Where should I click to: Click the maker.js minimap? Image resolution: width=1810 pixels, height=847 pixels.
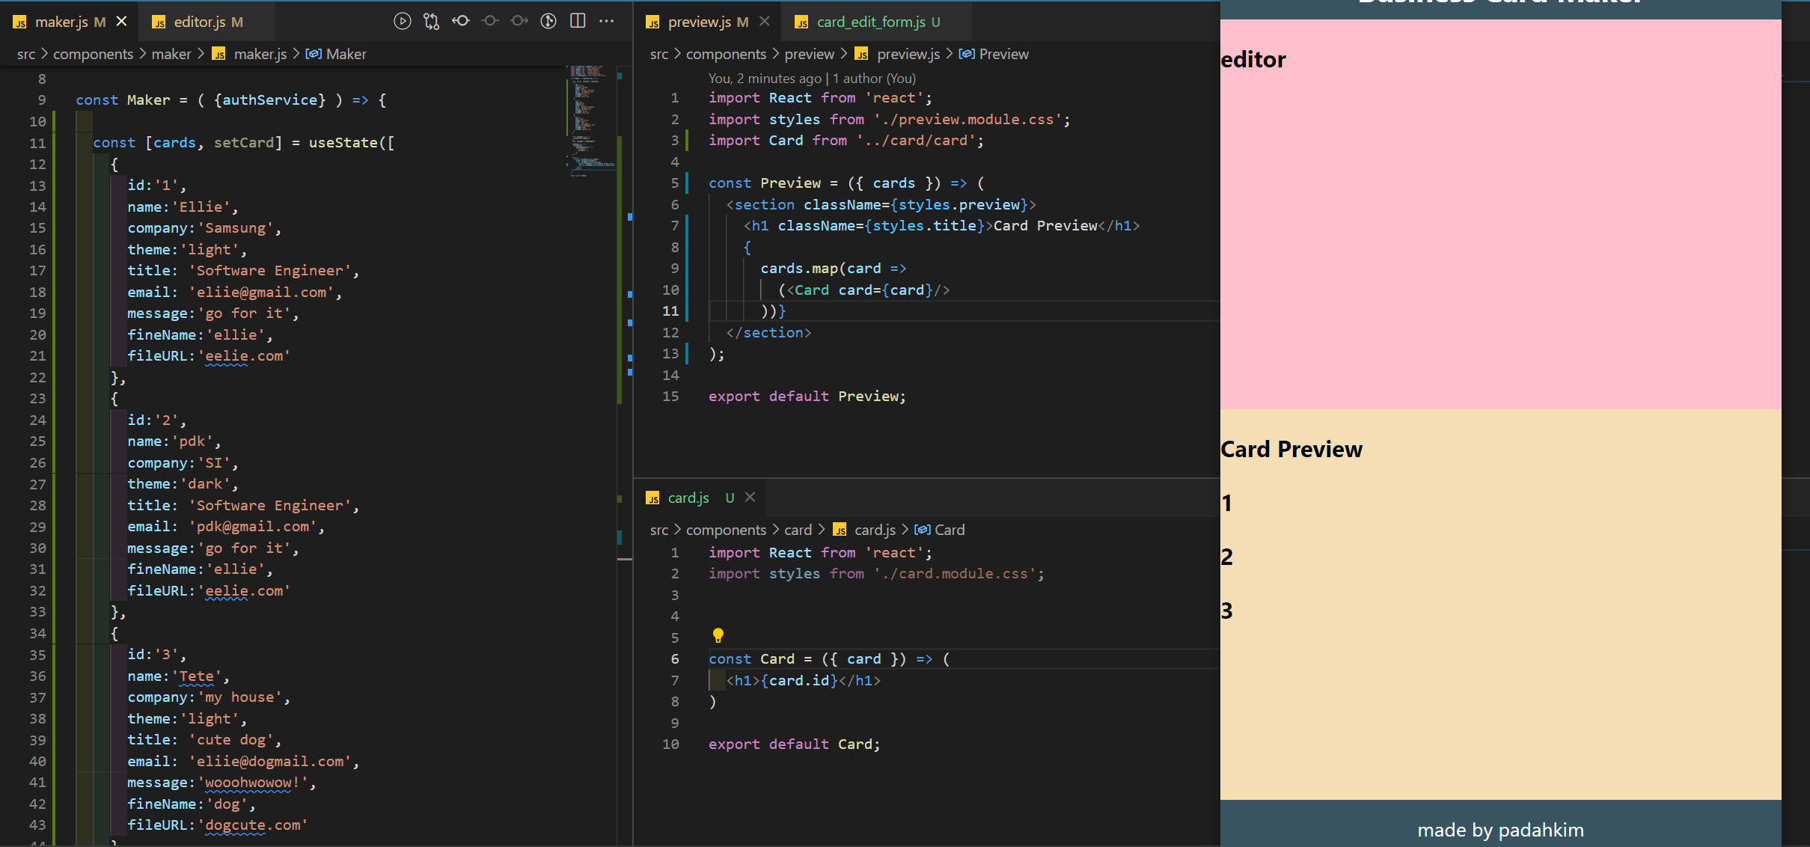click(591, 120)
